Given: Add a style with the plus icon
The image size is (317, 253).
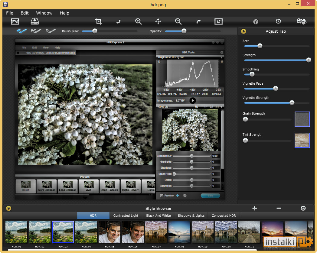Looking at the screenshot, I should [254, 208].
